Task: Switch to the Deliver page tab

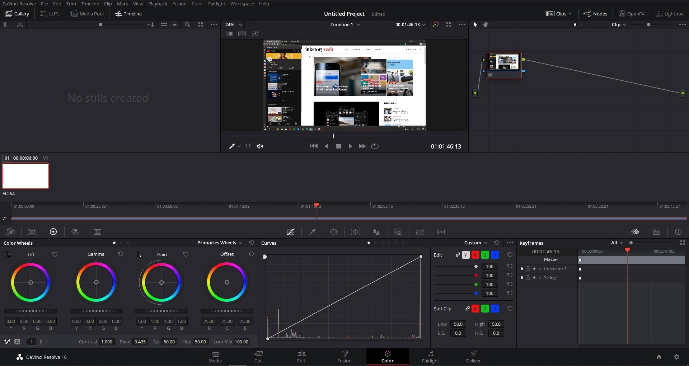Action: [x=473, y=357]
